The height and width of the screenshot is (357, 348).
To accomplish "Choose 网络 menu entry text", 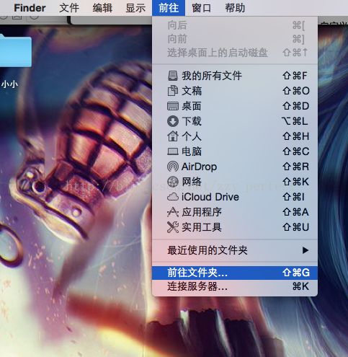I will [192, 182].
